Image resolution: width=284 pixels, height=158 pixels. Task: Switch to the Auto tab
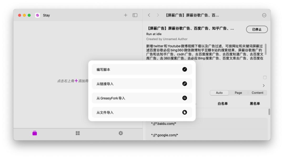point(219,93)
